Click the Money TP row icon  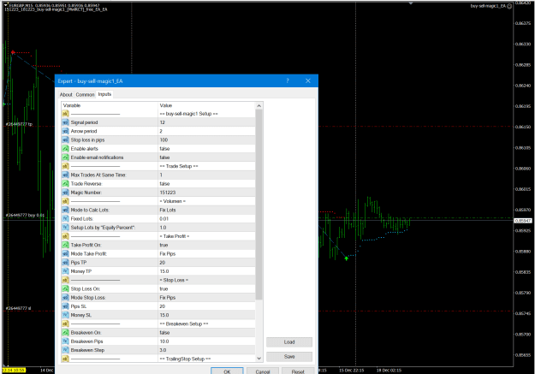65,271
